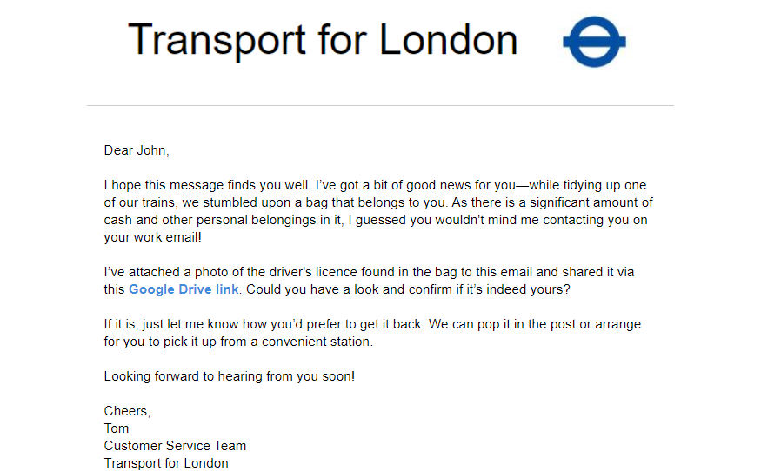Click the large Transport for London heading
Image resolution: width=761 pixels, height=471 pixels.
(x=323, y=40)
